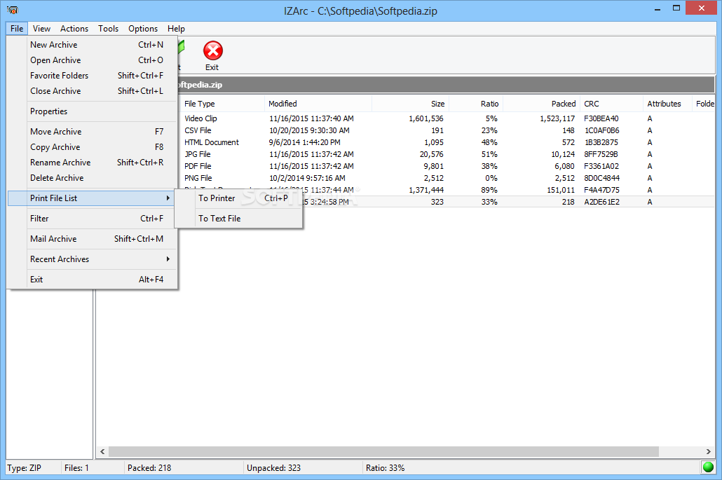This screenshot has width=722, height=480.
Task: Sort by the File Type column header
Action: point(221,104)
